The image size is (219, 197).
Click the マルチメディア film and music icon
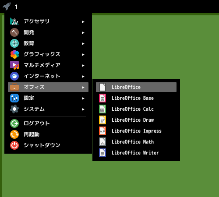pyautogui.click(x=14, y=65)
